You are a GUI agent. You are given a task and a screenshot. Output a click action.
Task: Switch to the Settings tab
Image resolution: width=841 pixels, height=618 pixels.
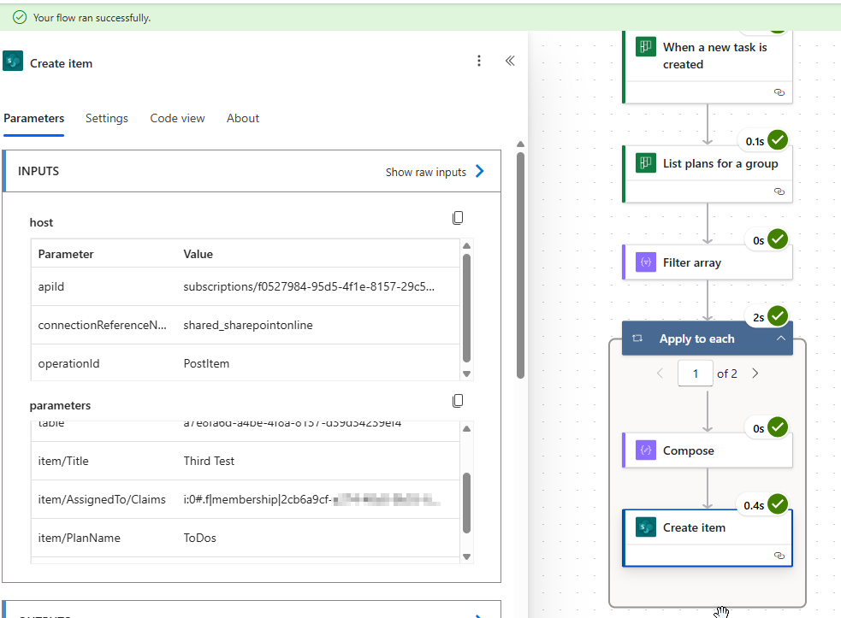(107, 119)
